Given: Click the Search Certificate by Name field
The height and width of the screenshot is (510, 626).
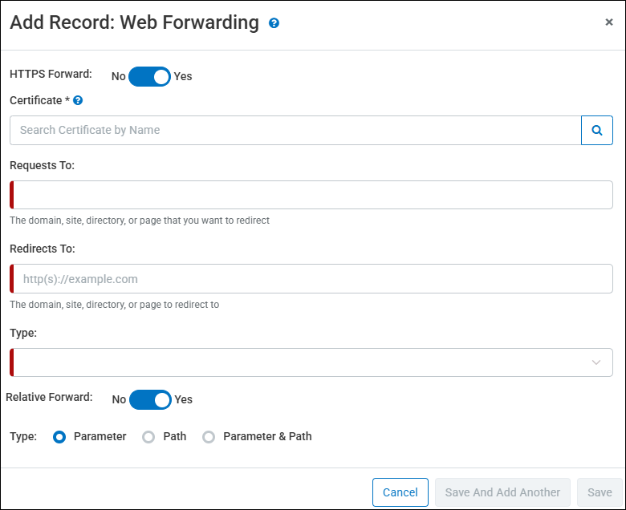Looking at the screenshot, I should click(295, 130).
